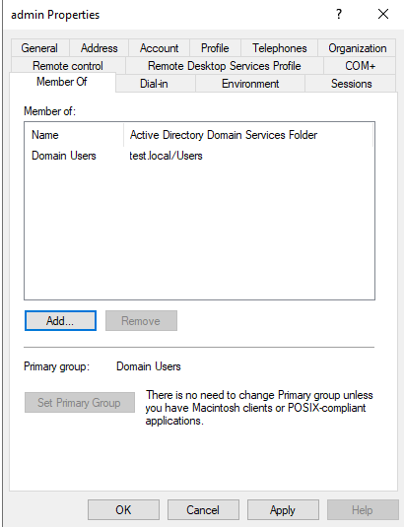Screen dimensions: 404x527
Task: Select the Member Of tab
Action: pyautogui.click(x=62, y=82)
